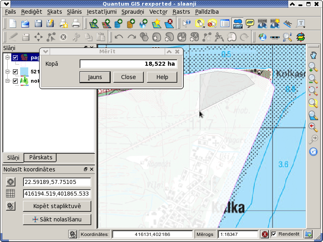Open the attribute table icon
The image size is (323, 242).
pyautogui.click(x=225, y=23)
